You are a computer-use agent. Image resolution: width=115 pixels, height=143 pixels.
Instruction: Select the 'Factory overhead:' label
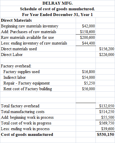click(16, 66)
